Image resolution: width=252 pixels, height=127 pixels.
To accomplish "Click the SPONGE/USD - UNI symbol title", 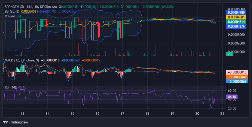I will (18, 7).
